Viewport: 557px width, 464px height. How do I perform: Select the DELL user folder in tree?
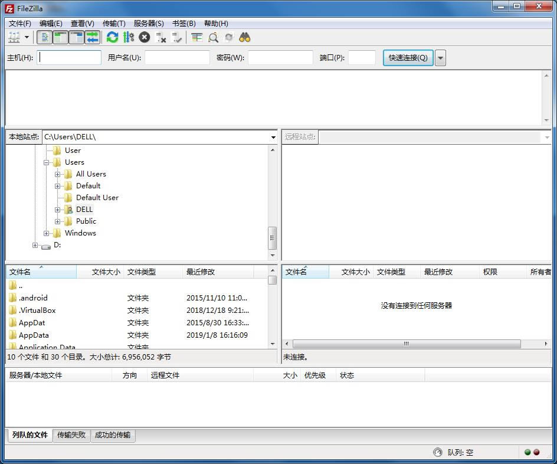click(84, 209)
